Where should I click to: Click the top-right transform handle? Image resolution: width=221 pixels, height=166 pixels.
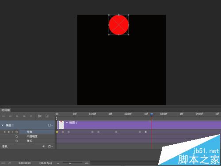[x=129, y=15]
